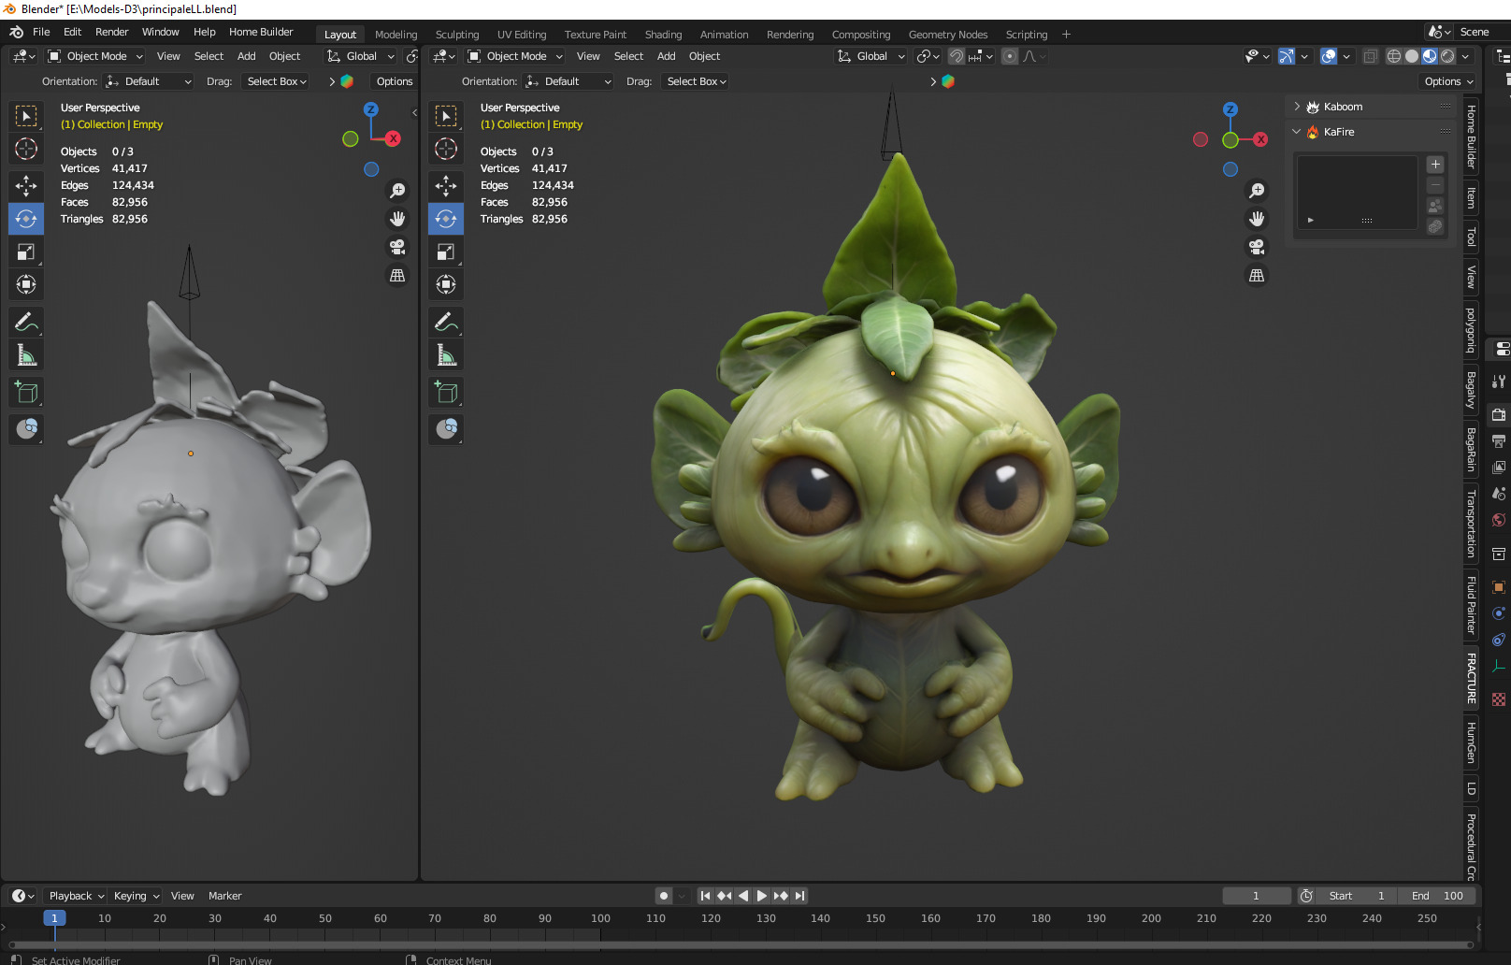
Task: Select the Move tool in the left viewport
Action: click(26, 185)
